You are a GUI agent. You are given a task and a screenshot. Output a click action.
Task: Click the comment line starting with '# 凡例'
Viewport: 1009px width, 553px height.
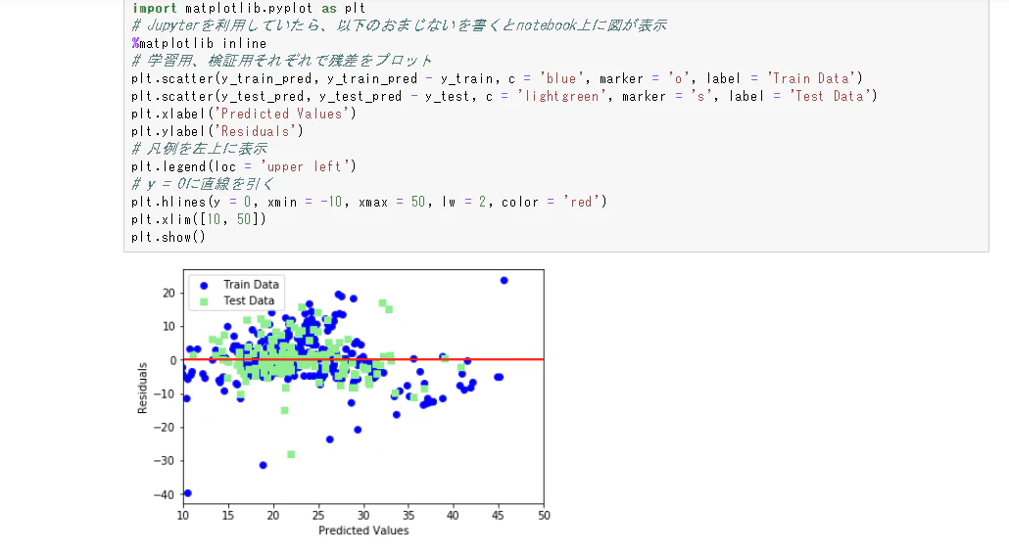(x=199, y=149)
